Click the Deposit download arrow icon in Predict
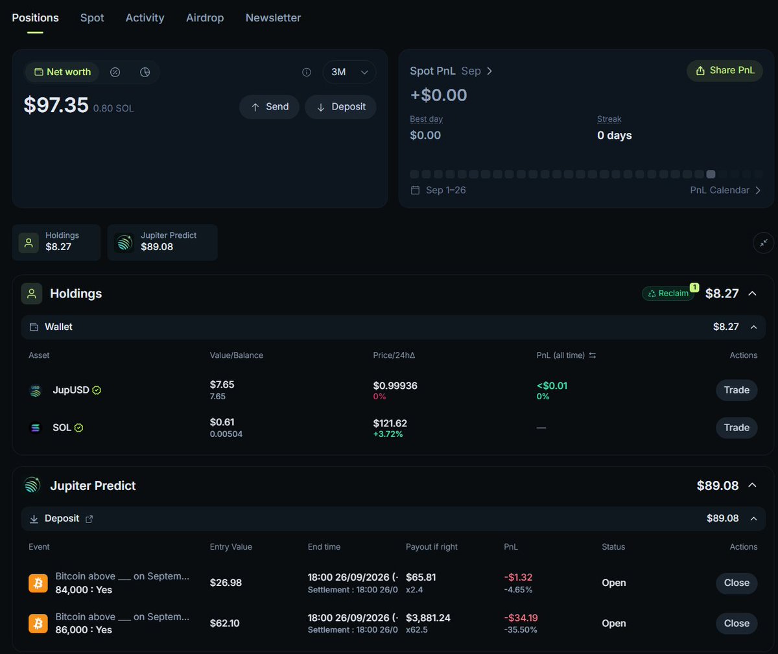Viewport: 778px width, 654px height. pyautogui.click(x=34, y=519)
